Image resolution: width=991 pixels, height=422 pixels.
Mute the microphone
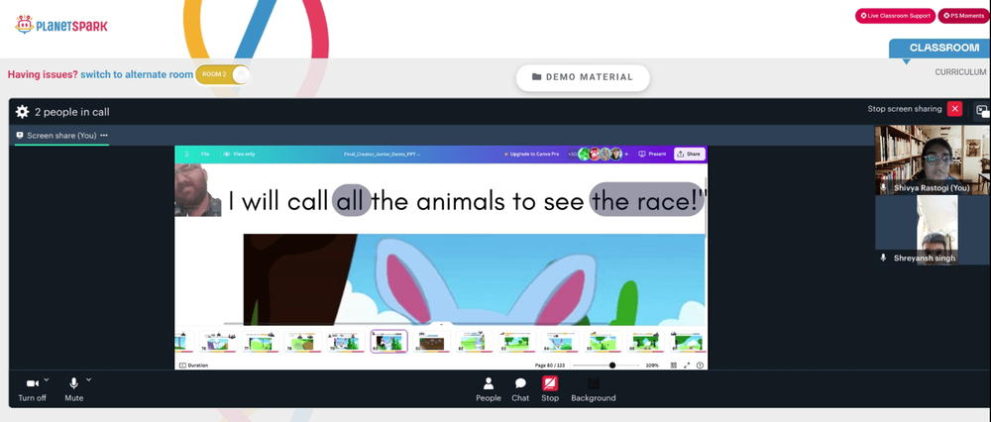pos(74,389)
